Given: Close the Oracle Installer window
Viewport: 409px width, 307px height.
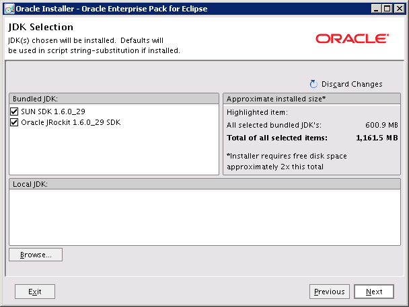Looking at the screenshot, I should (x=400, y=9).
